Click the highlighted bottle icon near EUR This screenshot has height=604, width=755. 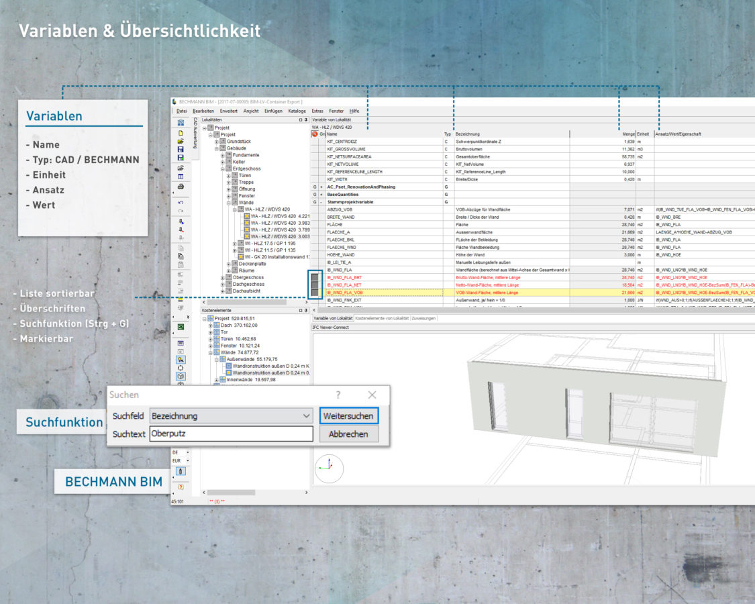point(181,471)
